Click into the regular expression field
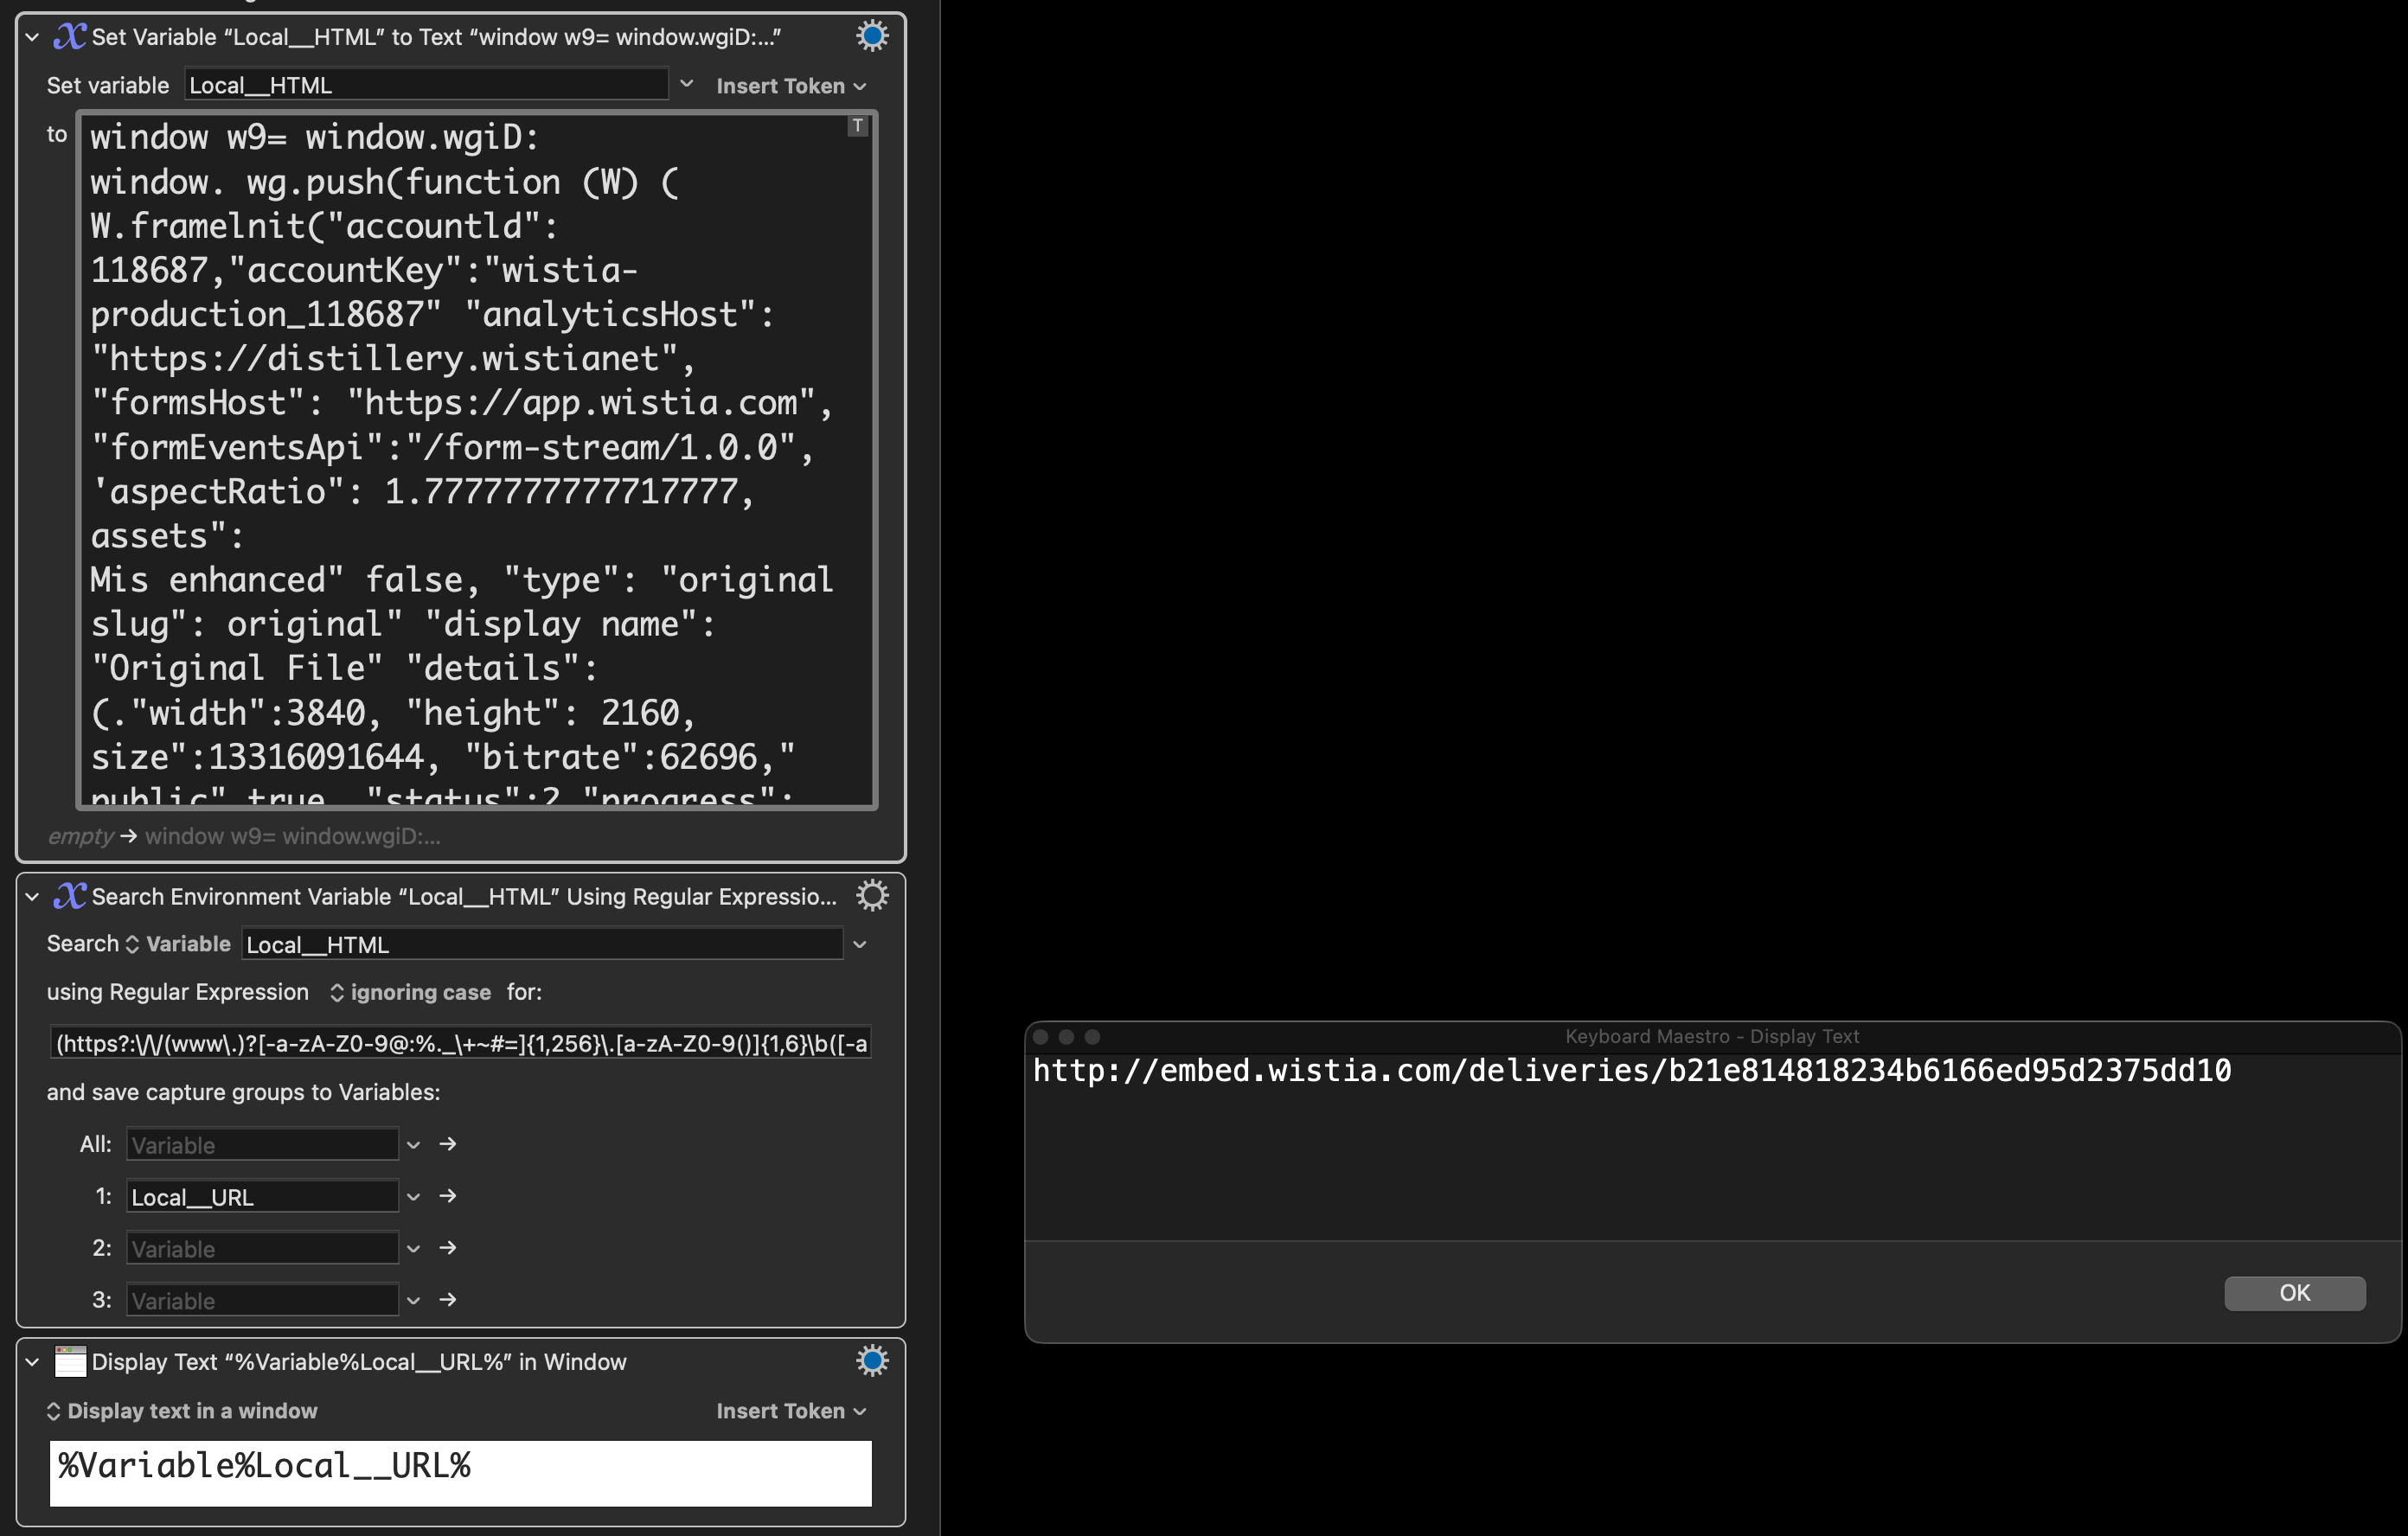This screenshot has width=2408, height=1536. 460,1044
